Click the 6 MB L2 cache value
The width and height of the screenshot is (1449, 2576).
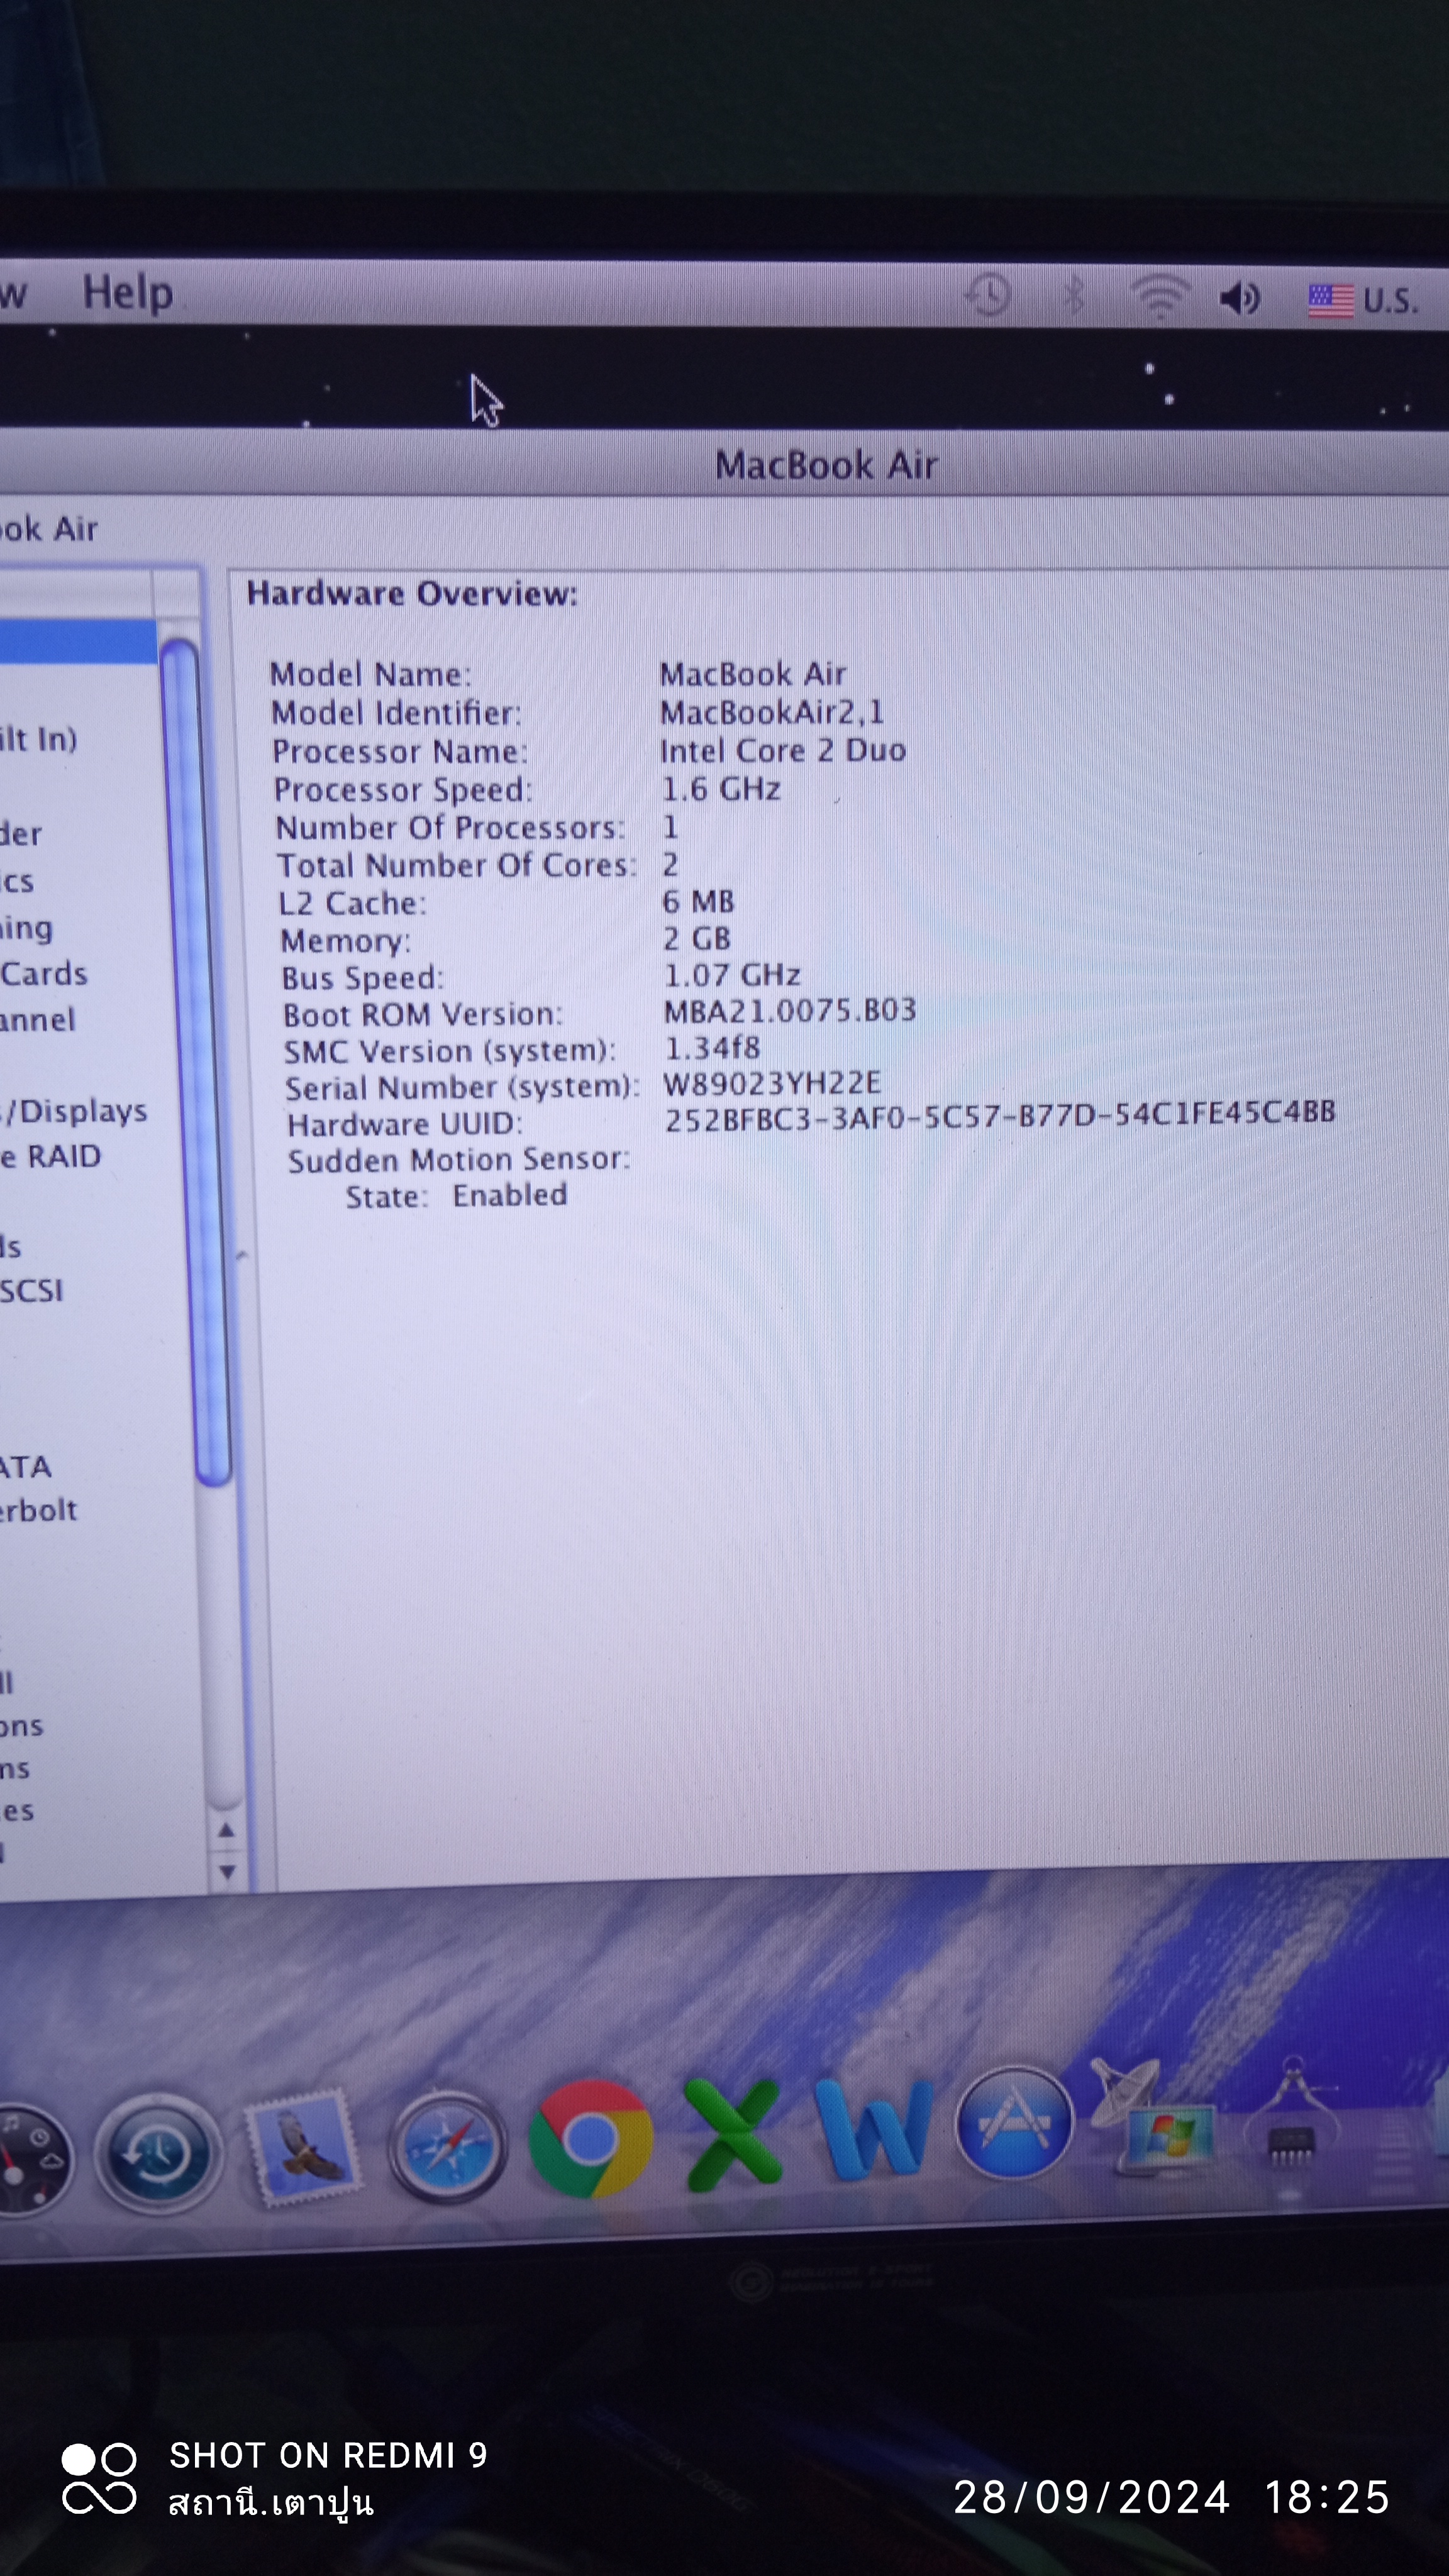(x=699, y=902)
